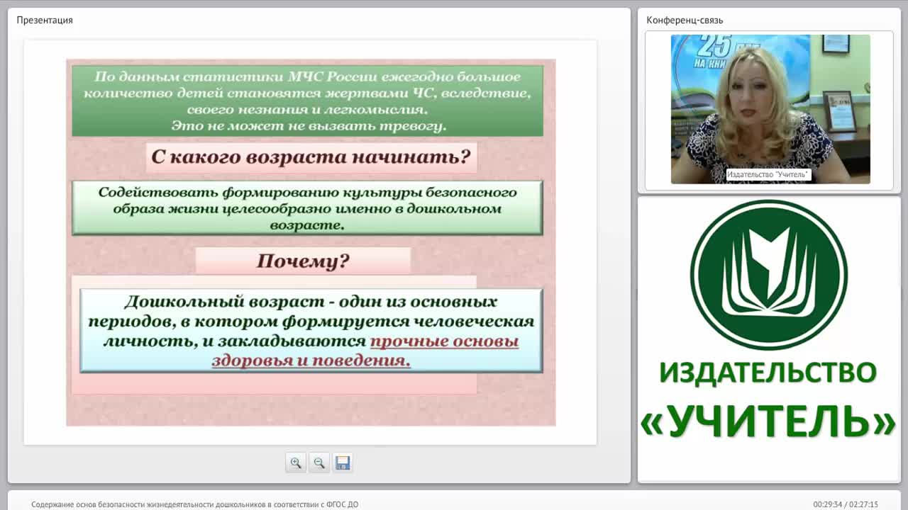
Task: Click the green publisher book logo
Action: pyautogui.click(x=768, y=275)
